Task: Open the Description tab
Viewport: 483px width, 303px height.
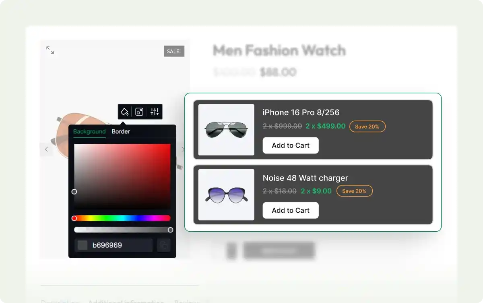Action: (x=60, y=301)
